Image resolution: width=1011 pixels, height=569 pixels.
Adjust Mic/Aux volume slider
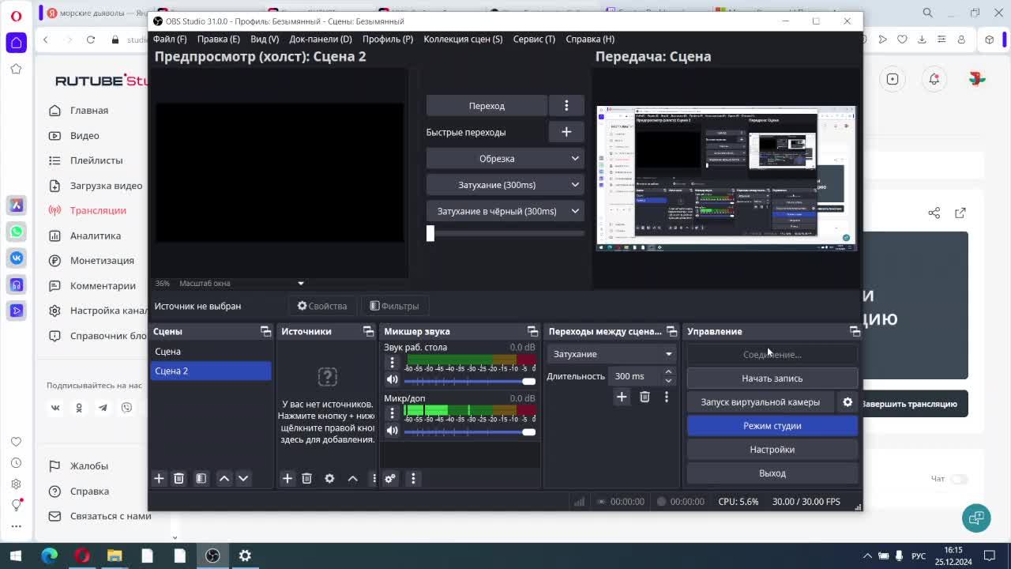[x=469, y=432]
